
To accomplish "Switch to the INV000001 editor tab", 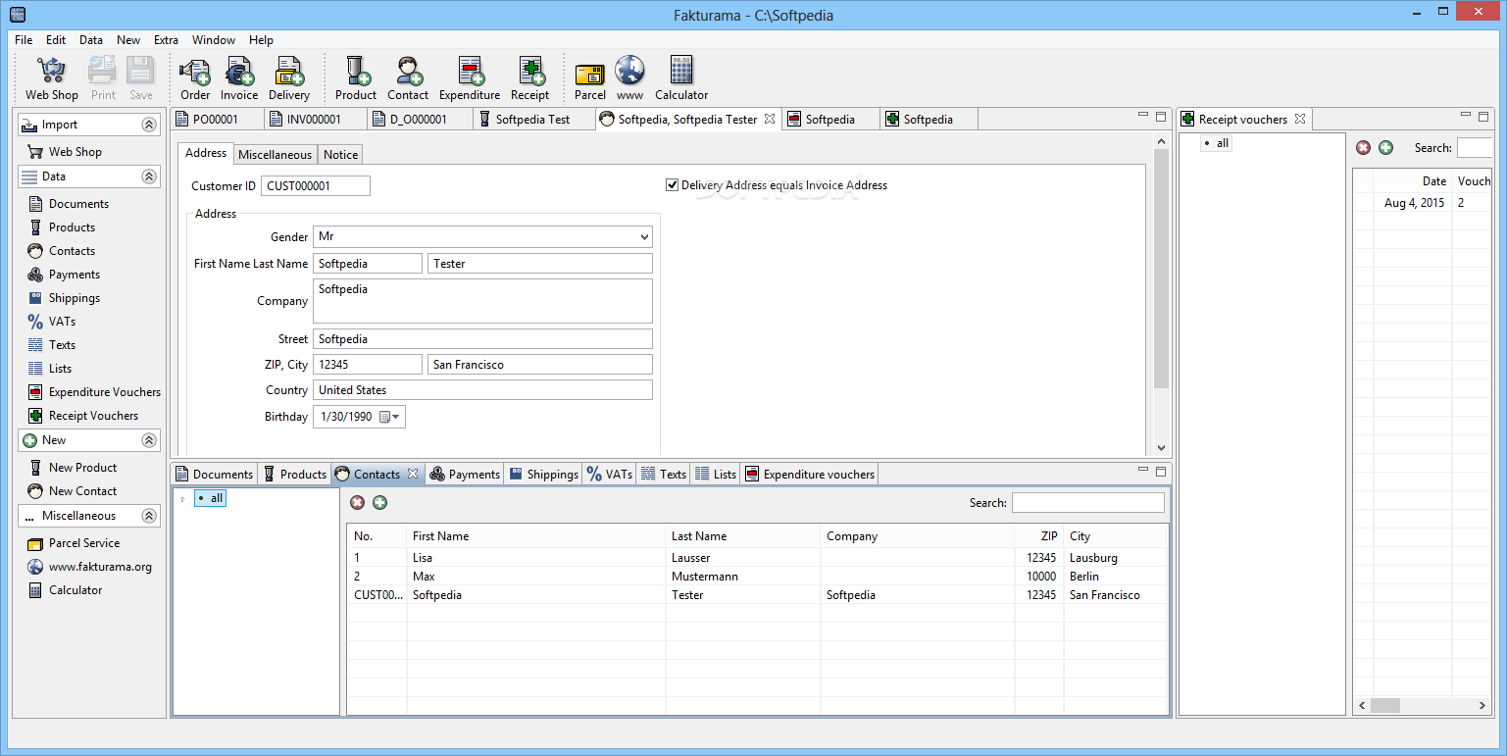I will [314, 119].
